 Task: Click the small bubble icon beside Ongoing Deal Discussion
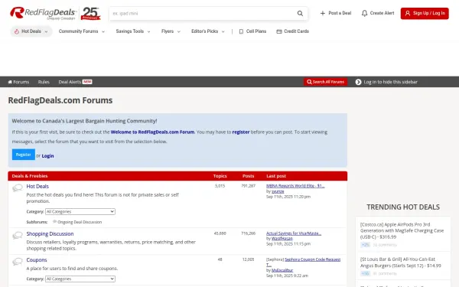(54, 222)
